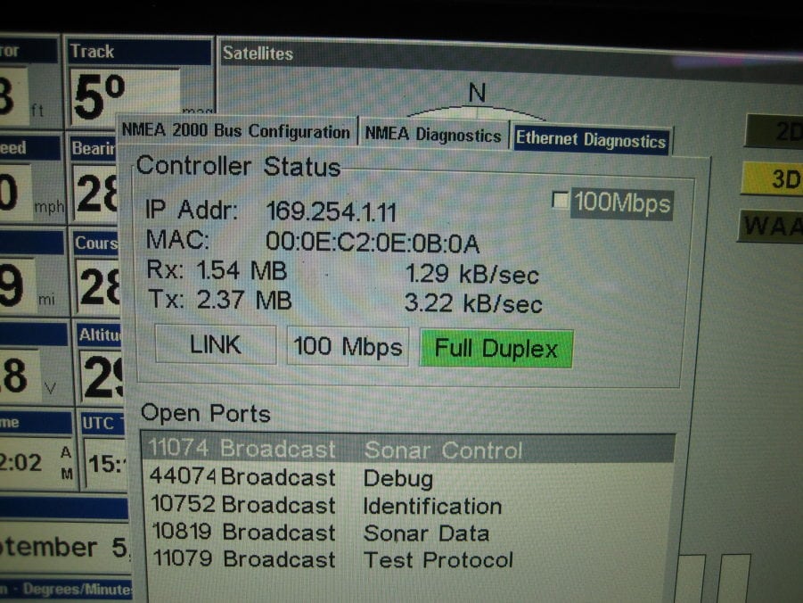Switch to NMEA 2000 Bus Configuration tab
Screen dimensions: 803x603
tap(236, 131)
